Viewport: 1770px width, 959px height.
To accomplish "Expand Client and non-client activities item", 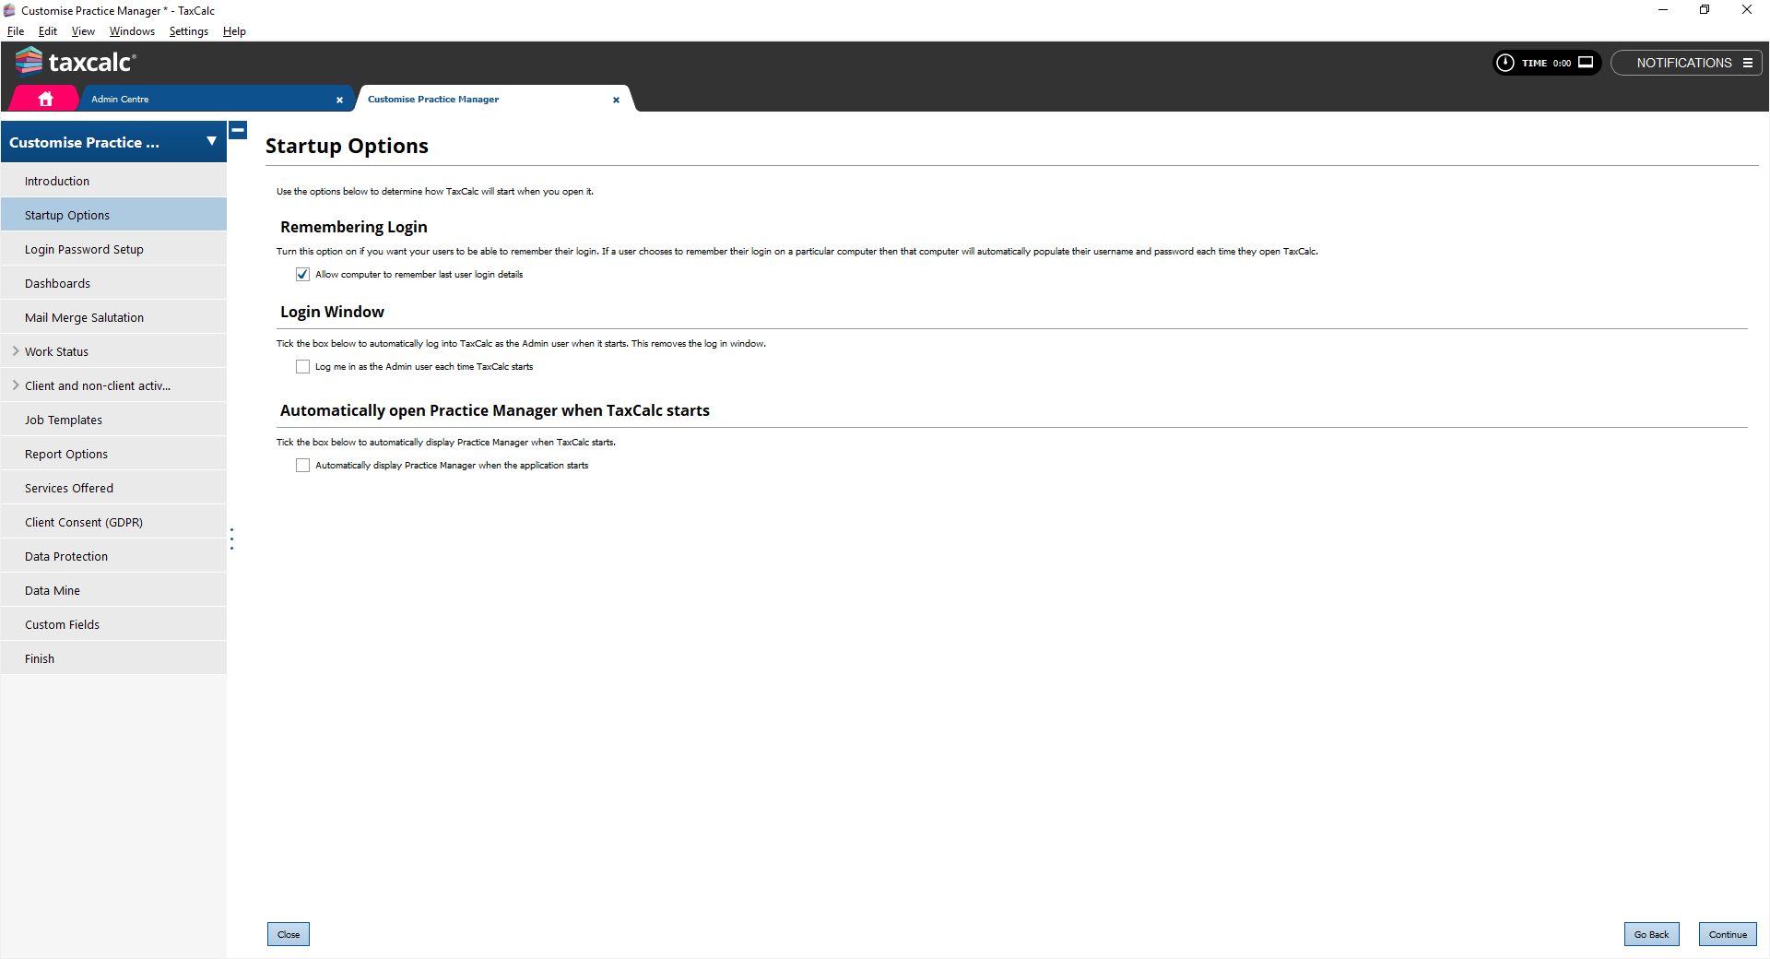I will click(16, 385).
